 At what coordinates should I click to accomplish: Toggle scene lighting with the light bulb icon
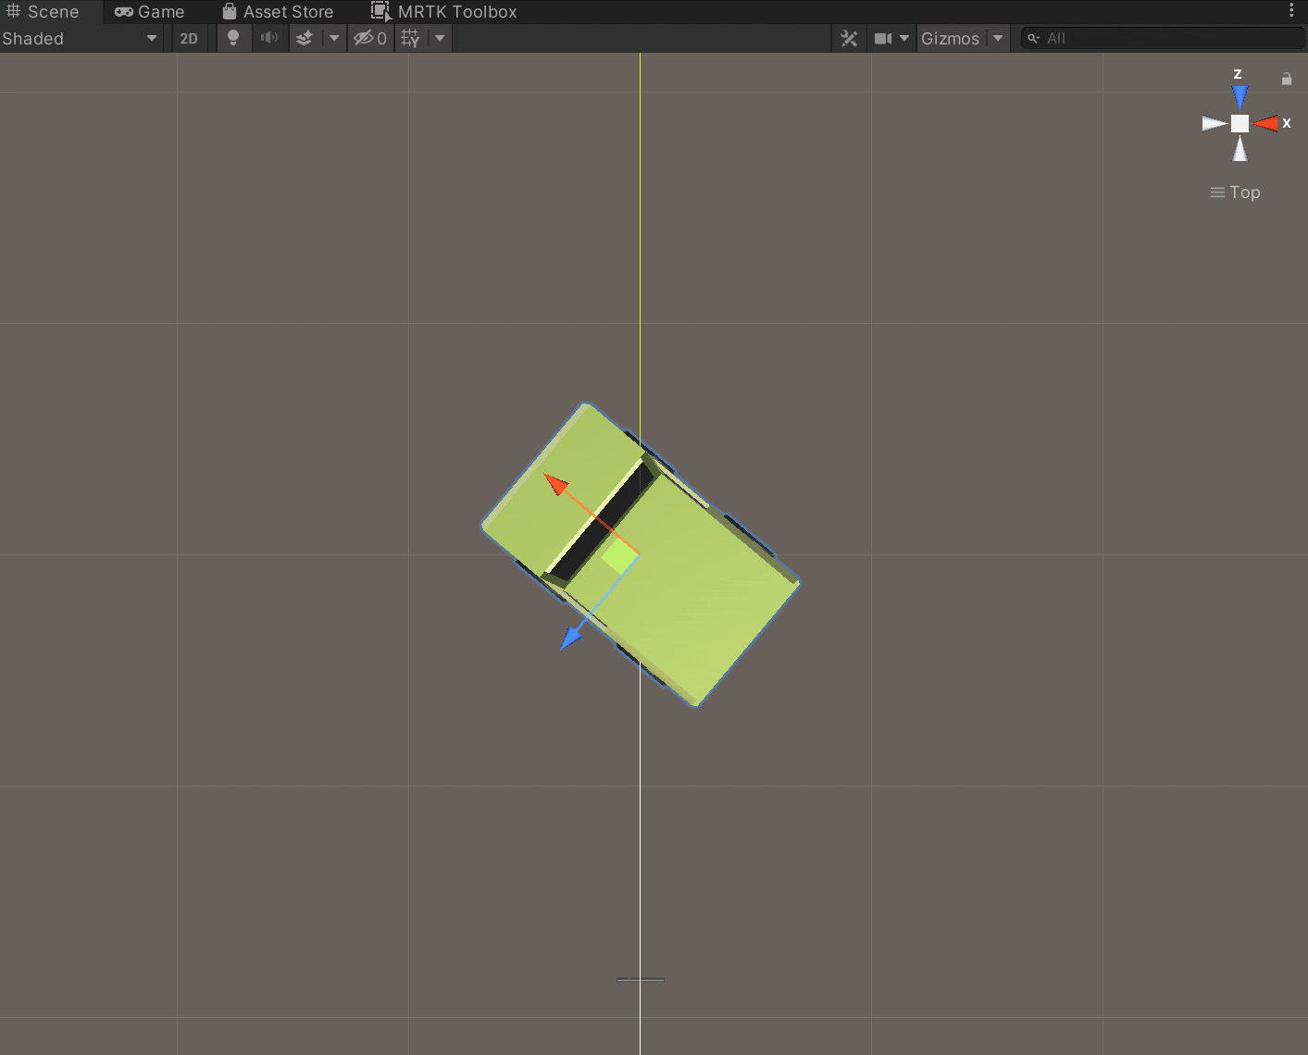coord(233,38)
